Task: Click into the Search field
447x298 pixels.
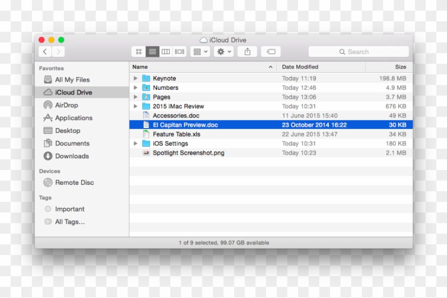Action: tap(358, 52)
